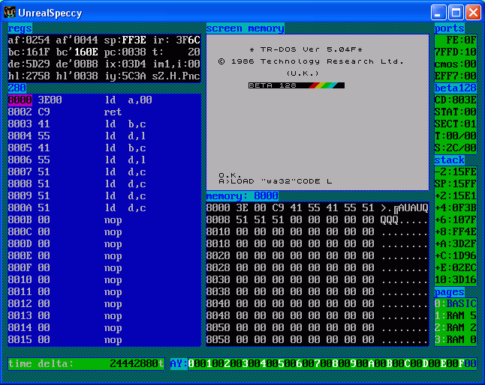Select the "Z80" disassembly panel header
The image size is (485, 385).
pyautogui.click(x=17, y=88)
